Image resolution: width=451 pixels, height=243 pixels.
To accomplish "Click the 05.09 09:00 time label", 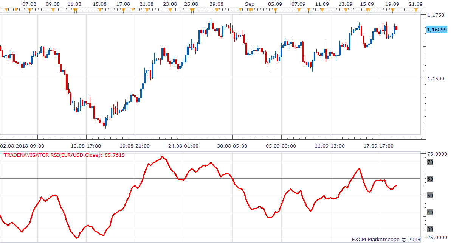I will coord(281,146).
